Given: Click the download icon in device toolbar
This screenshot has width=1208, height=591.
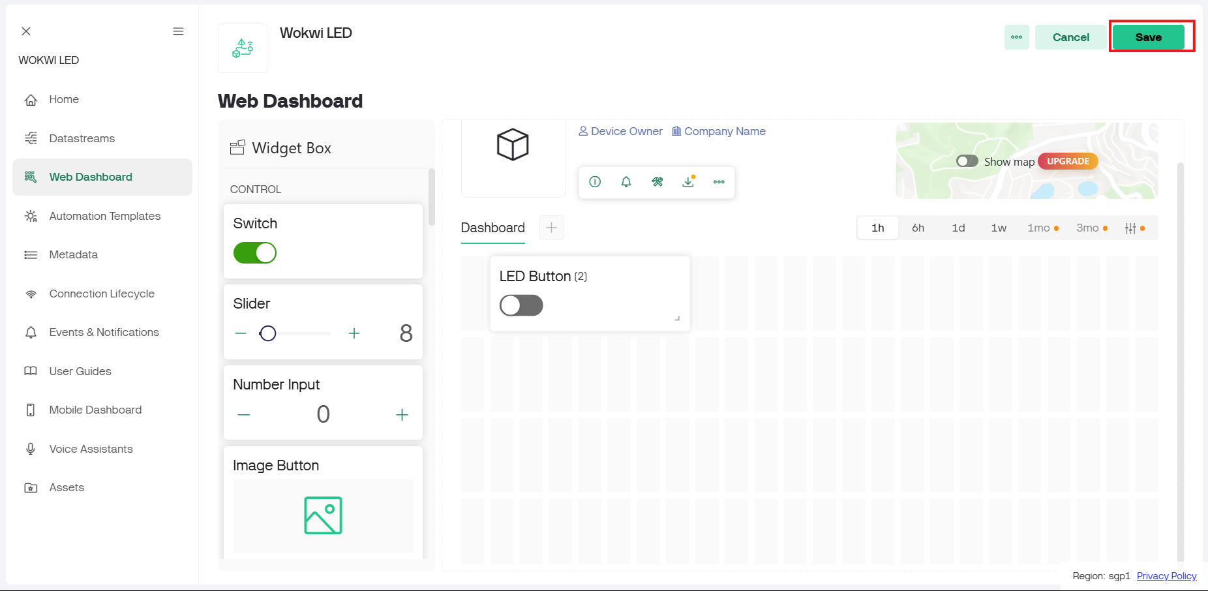Looking at the screenshot, I should tap(688, 182).
